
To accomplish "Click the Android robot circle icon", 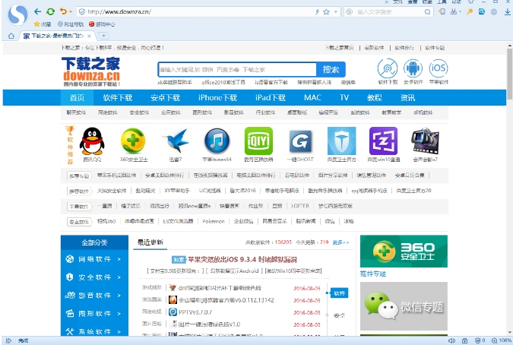I will (413, 68).
